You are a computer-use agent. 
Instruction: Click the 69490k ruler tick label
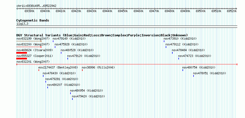185,11
